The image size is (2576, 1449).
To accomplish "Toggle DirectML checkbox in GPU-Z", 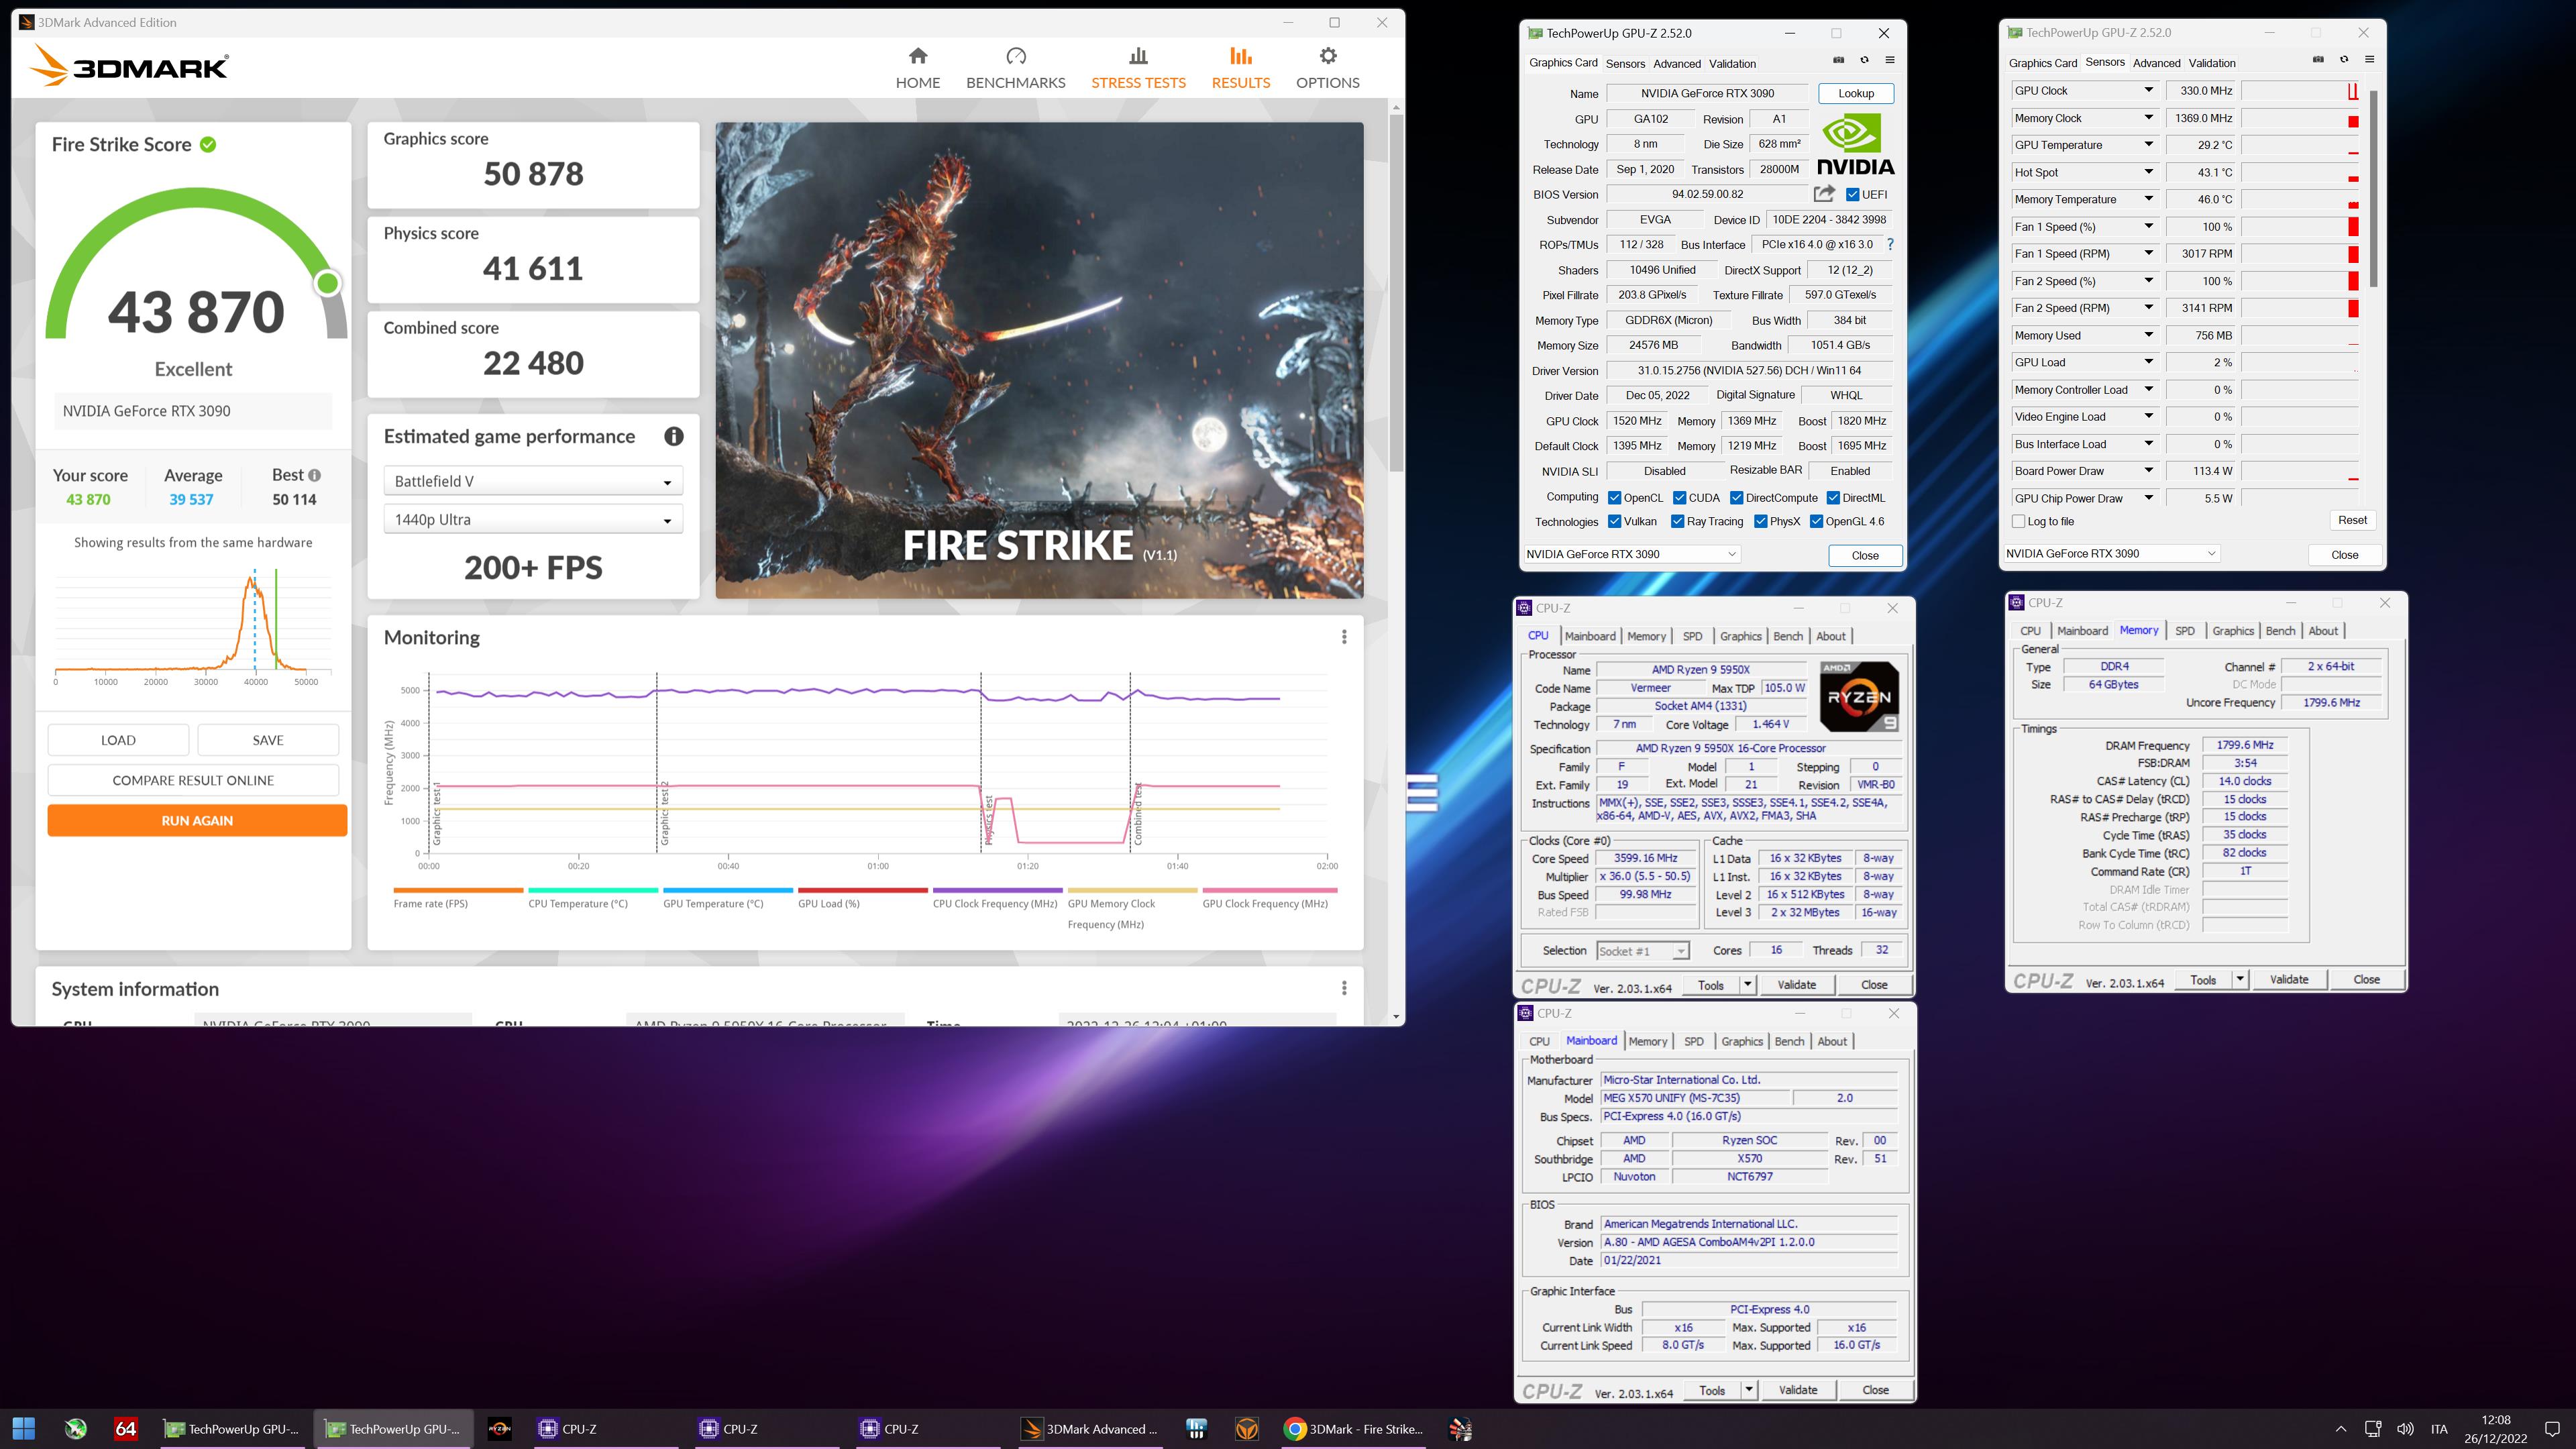I will (x=1833, y=498).
